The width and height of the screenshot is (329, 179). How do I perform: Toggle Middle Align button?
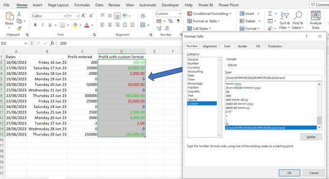[x=110, y=16]
